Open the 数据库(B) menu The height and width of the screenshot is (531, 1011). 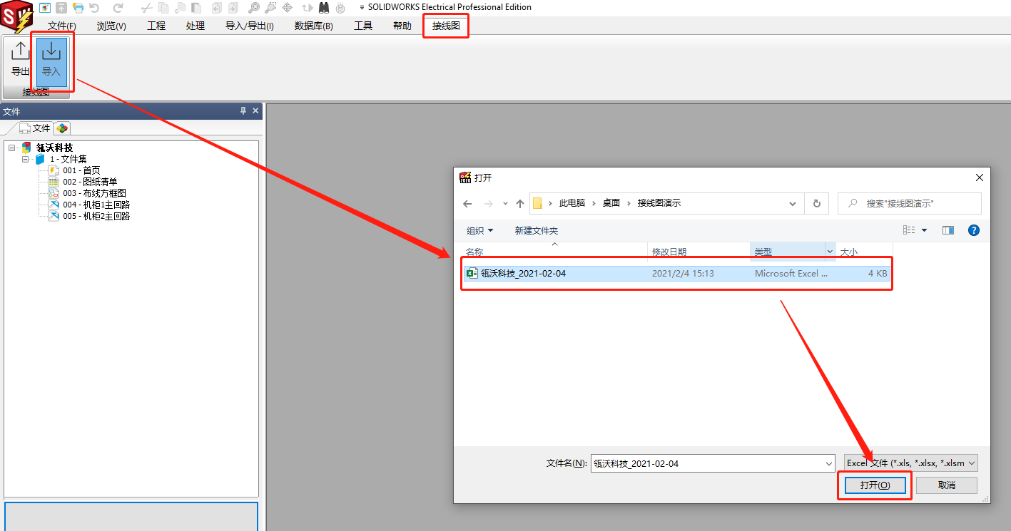314,26
